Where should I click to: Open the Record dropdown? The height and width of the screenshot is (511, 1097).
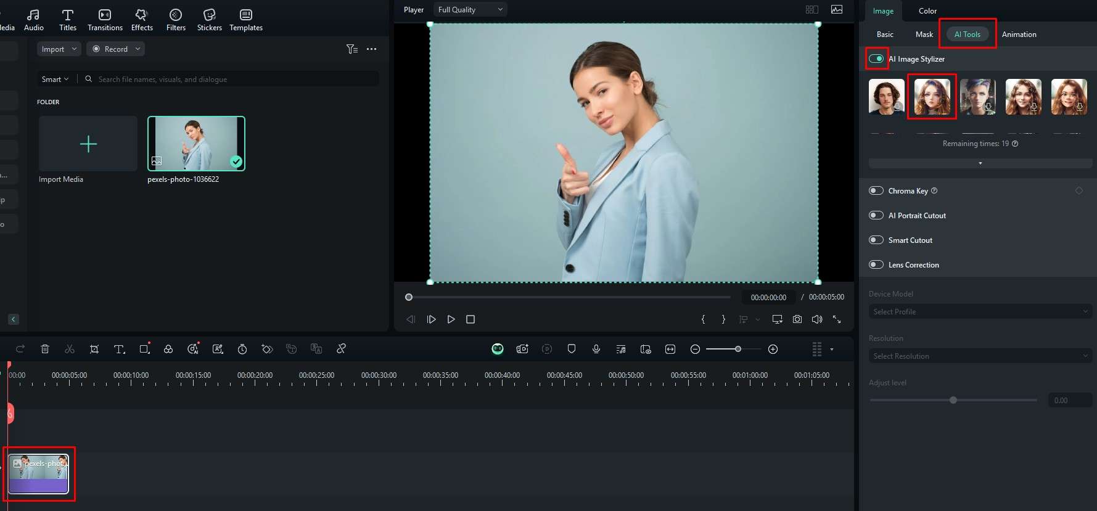point(116,49)
